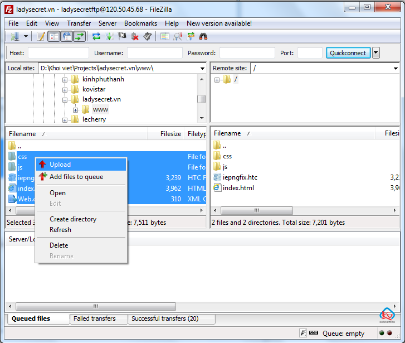Open the Site Manager dropdown arrow
The height and width of the screenshot is (343, 405).
pos(26,36)
